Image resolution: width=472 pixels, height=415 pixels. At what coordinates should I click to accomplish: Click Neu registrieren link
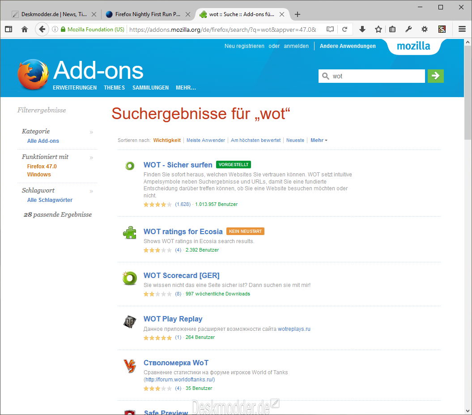244,46
